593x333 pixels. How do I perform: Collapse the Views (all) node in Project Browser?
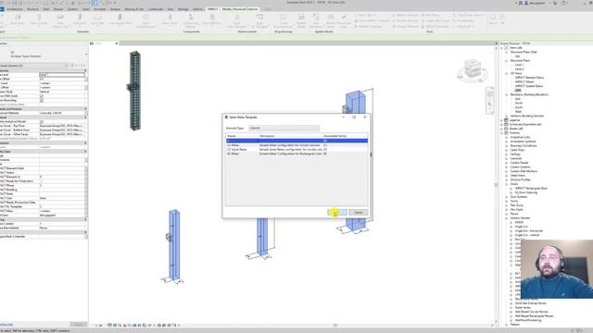click(502, 47)
